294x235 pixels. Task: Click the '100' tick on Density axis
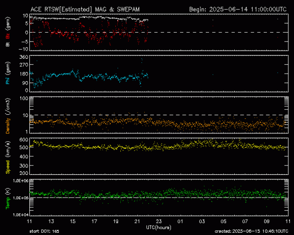pyautogui.click(x=24, y=99)
